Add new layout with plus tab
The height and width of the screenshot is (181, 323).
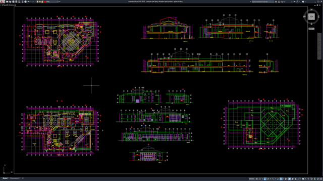[23, 178]
